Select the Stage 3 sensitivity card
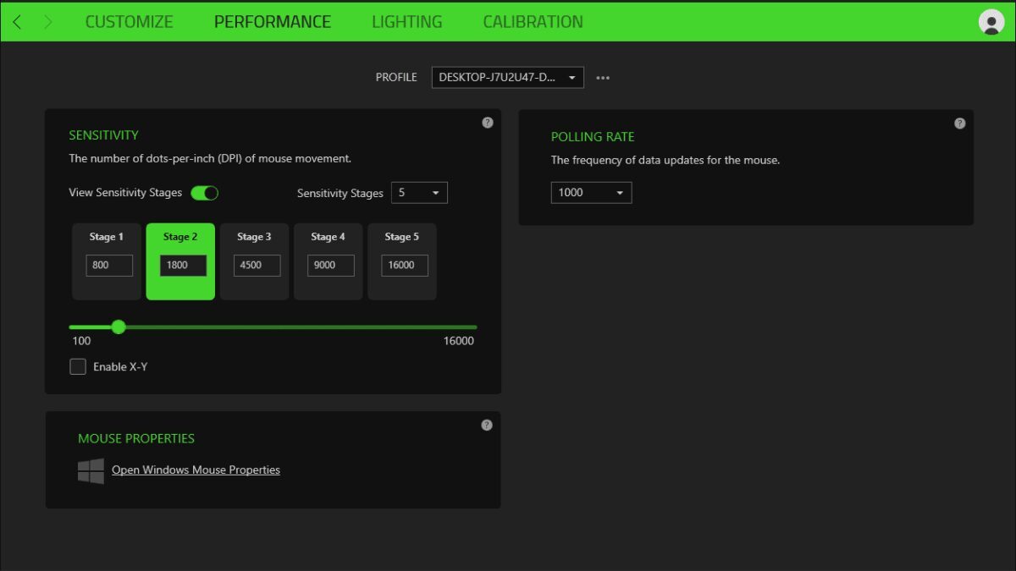The image size is (1016, 571). tap(254, 261)
